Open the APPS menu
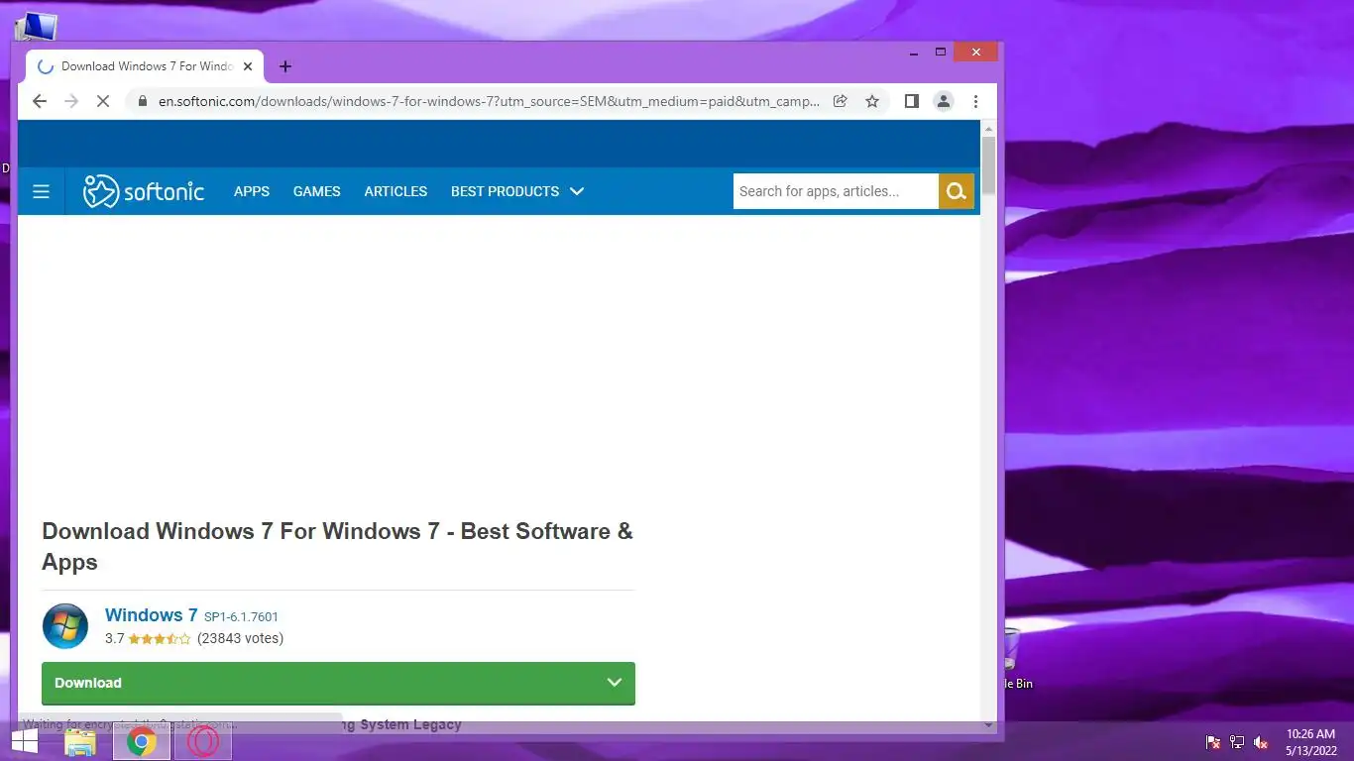 [x=252, y=191]
